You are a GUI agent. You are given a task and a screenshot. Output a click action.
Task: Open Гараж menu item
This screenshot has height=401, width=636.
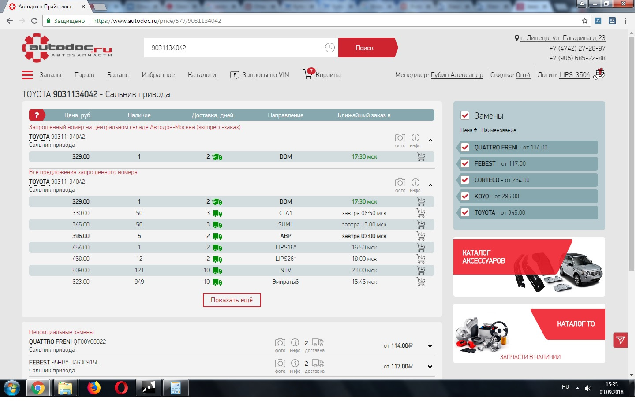(84, 75)
